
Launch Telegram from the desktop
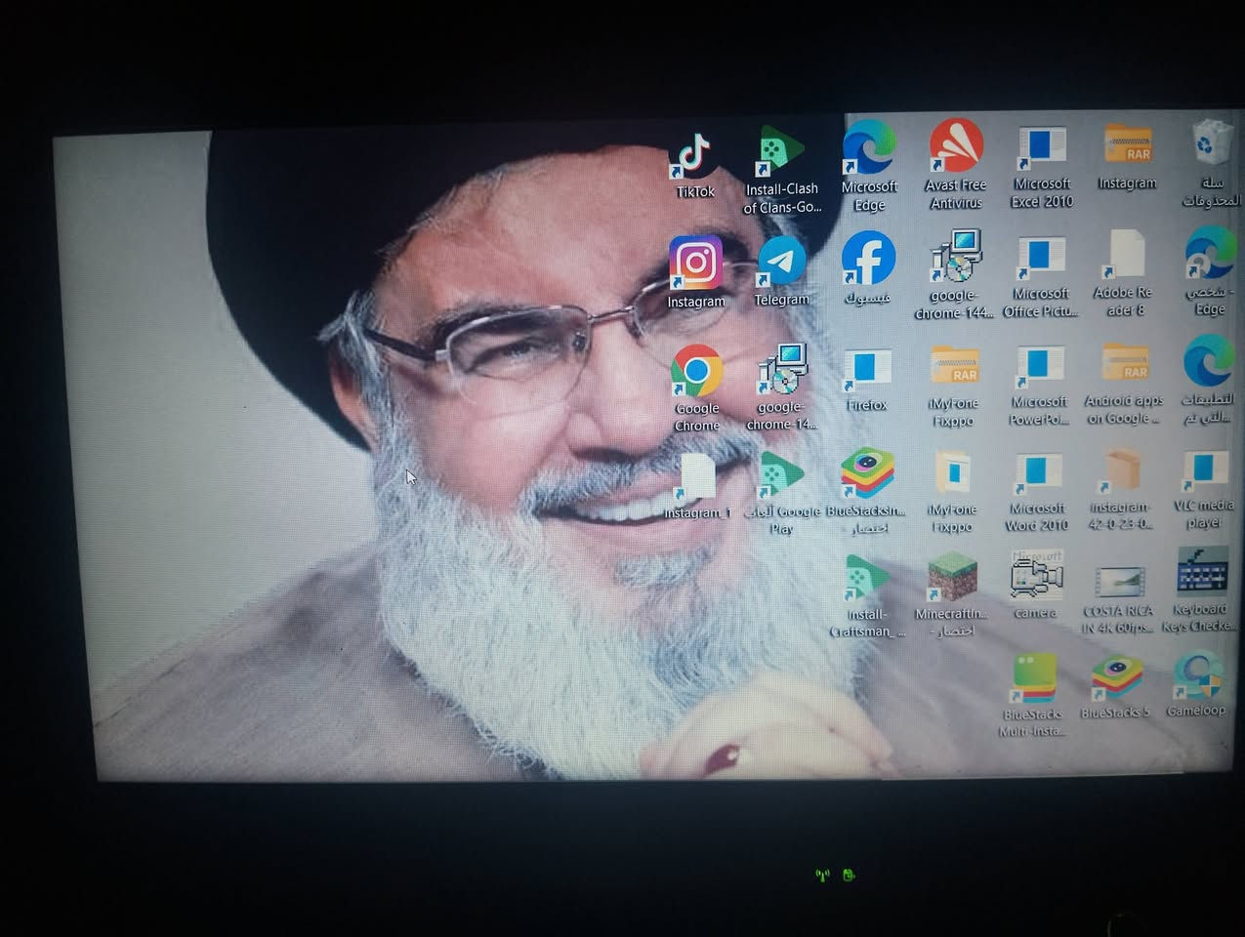(x=781, y=262)
